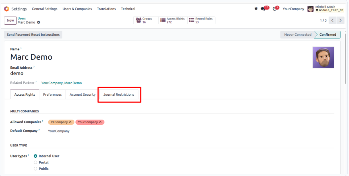This screenshot has height=176, width=349.
Task: Go to the next record arrow
Action: pos(341,20)
